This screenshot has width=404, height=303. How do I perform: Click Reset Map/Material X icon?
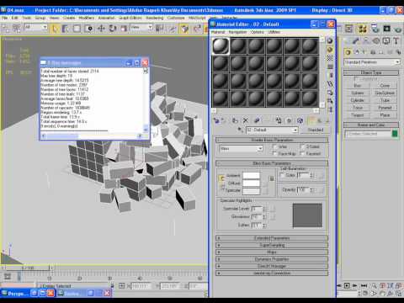coord(246,120)
